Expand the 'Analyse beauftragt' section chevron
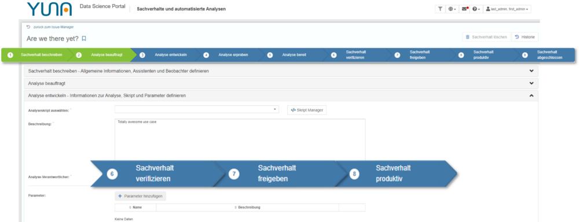This screenshot has height=222, width=579. pyautogui.click(x=532, y=83)
